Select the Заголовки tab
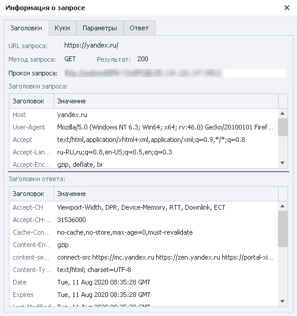Screen dimensions: 297x316 [x=26, y=28]
